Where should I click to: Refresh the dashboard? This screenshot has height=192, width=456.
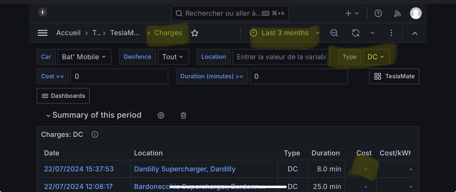coord(355,33)
